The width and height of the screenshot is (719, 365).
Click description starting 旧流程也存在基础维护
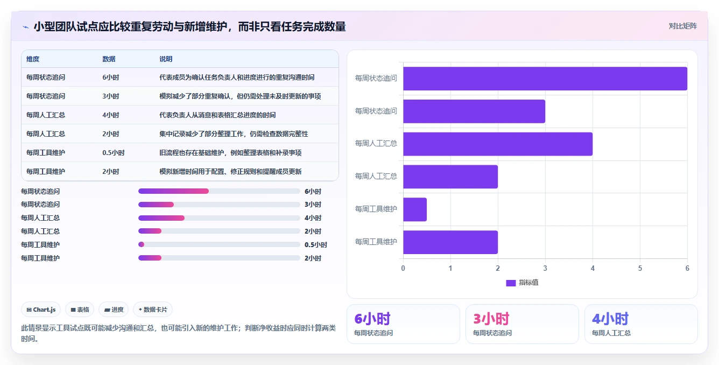pyautogui.click(x=230, y=153)
